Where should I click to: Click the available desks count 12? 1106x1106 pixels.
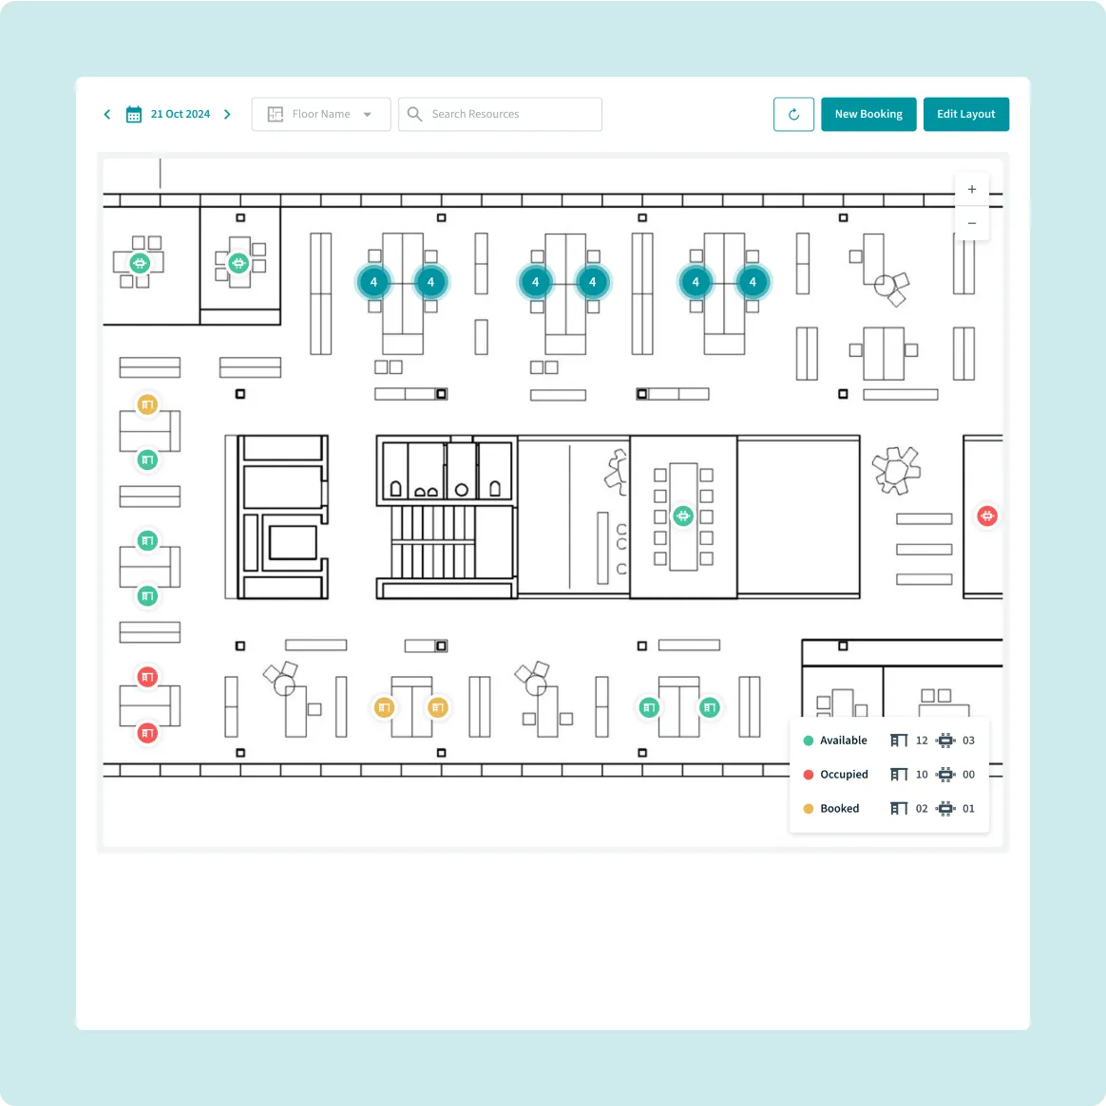(921, 740)
